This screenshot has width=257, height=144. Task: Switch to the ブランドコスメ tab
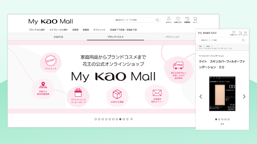[x=116, y=37]
